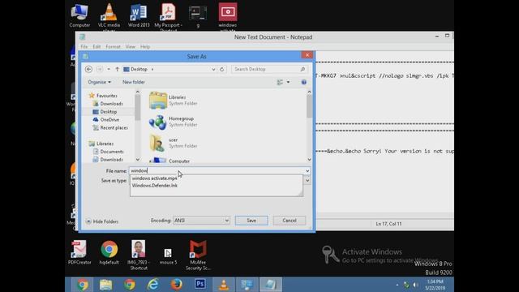Click the volume icon in system tray
The height and width of the screenshot is (292, 519).
pyautogui.click(x=415, y=285)
